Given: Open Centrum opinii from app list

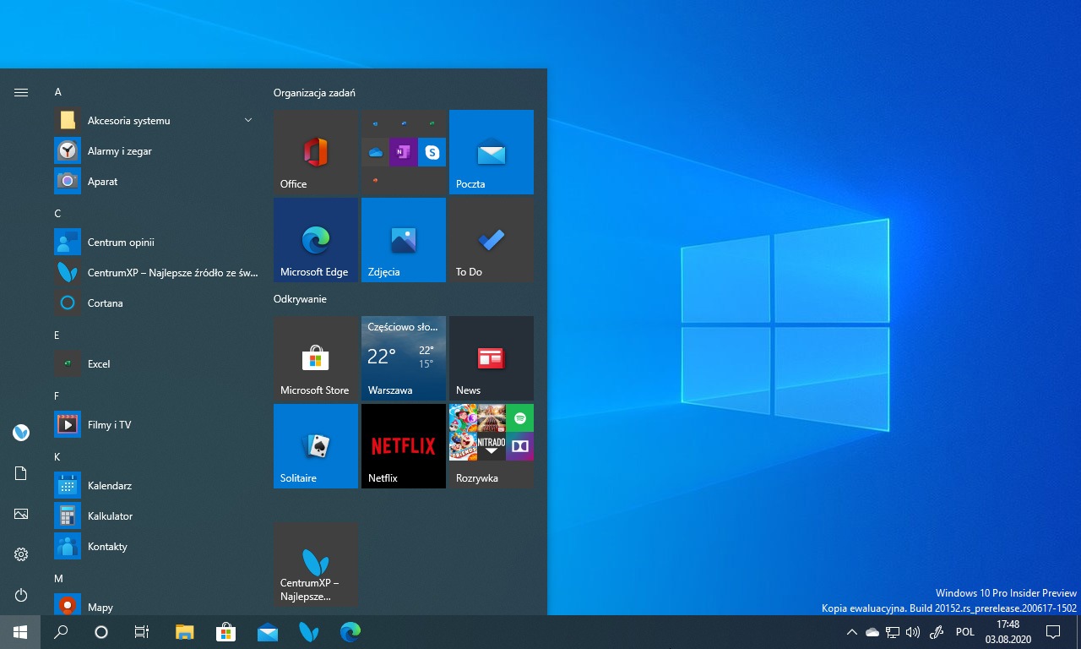Looking at the screenshot, I should click(x=156, y=242).
